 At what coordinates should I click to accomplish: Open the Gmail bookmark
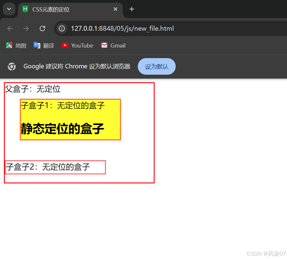[x=113, y=45]
